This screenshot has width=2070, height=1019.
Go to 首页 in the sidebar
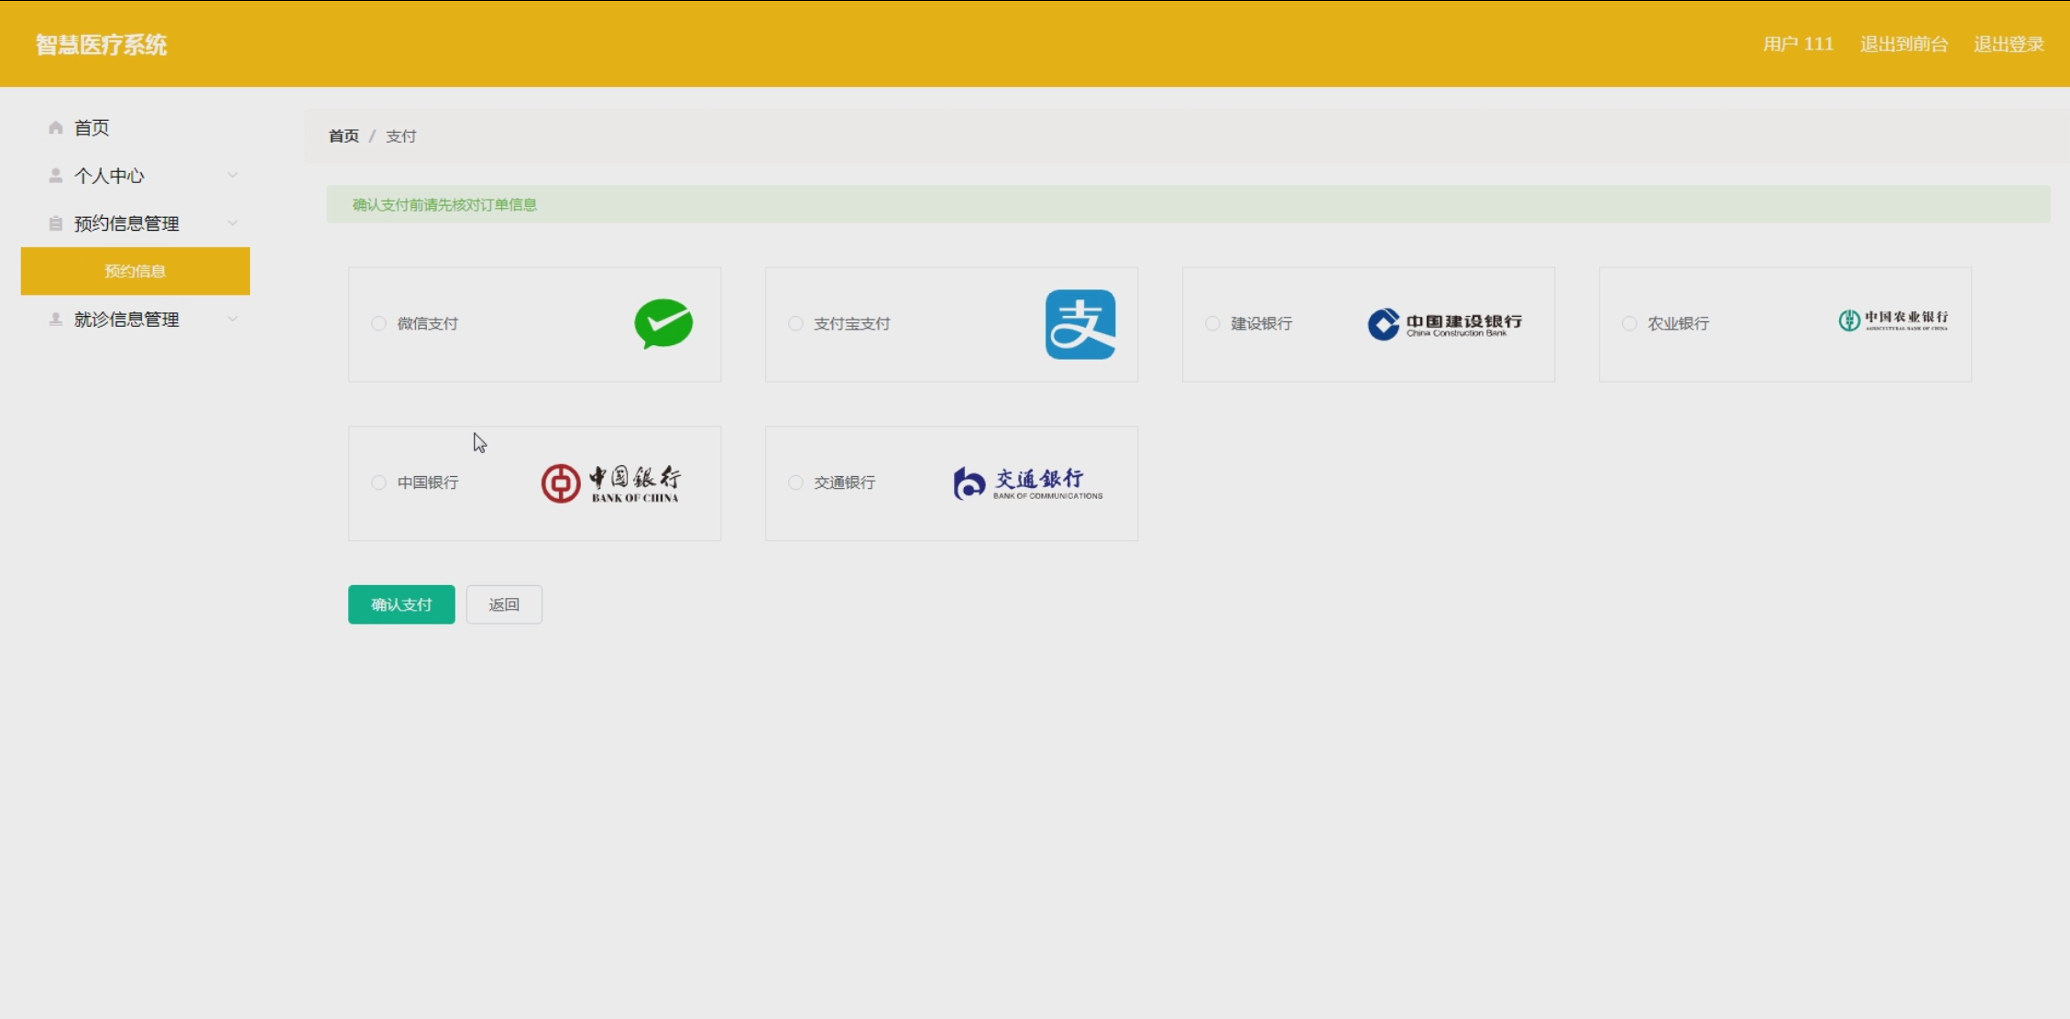coord(92,128)
